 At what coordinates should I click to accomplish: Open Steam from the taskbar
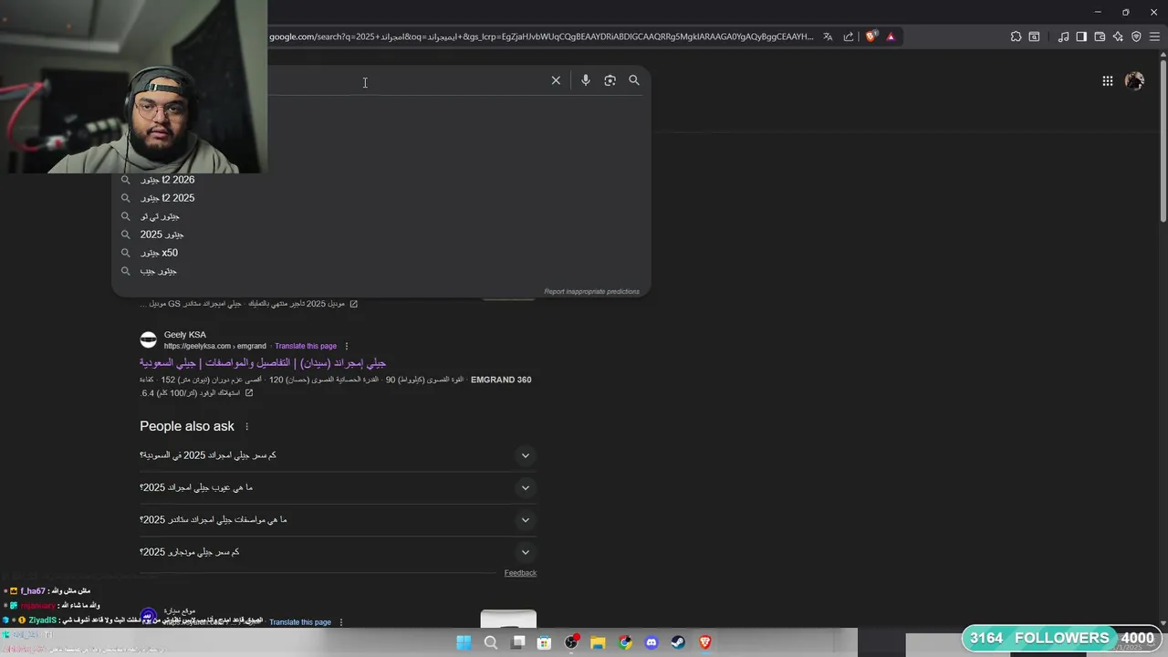(678, 642)
